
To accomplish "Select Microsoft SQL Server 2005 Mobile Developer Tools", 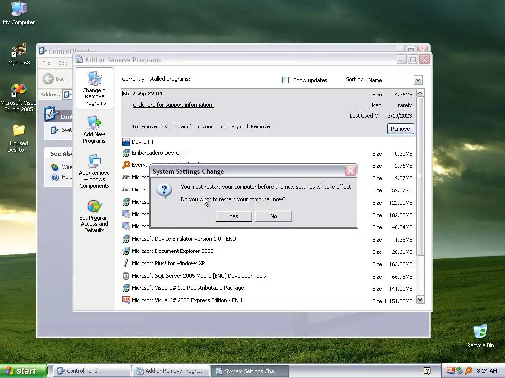I will tap(199, 276).
